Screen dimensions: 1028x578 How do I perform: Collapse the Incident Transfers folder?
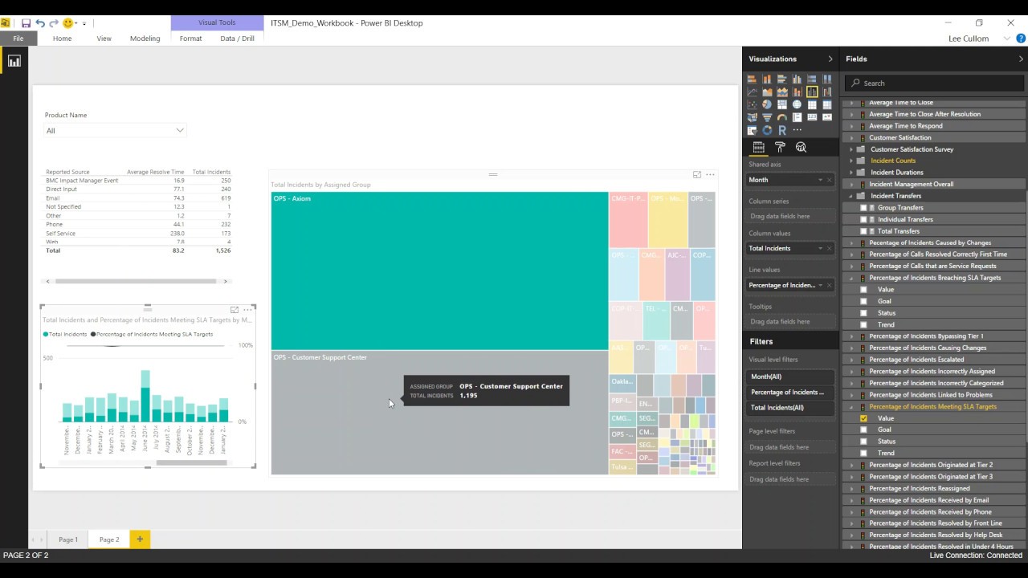851,196
